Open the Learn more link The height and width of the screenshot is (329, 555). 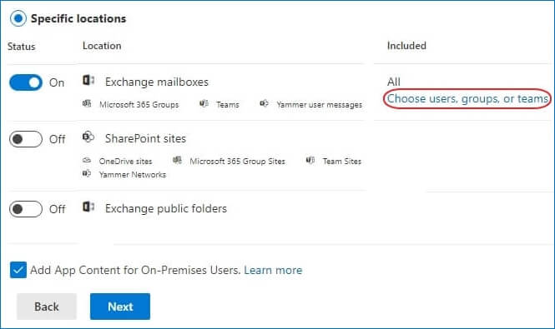(x=273, y=271)
